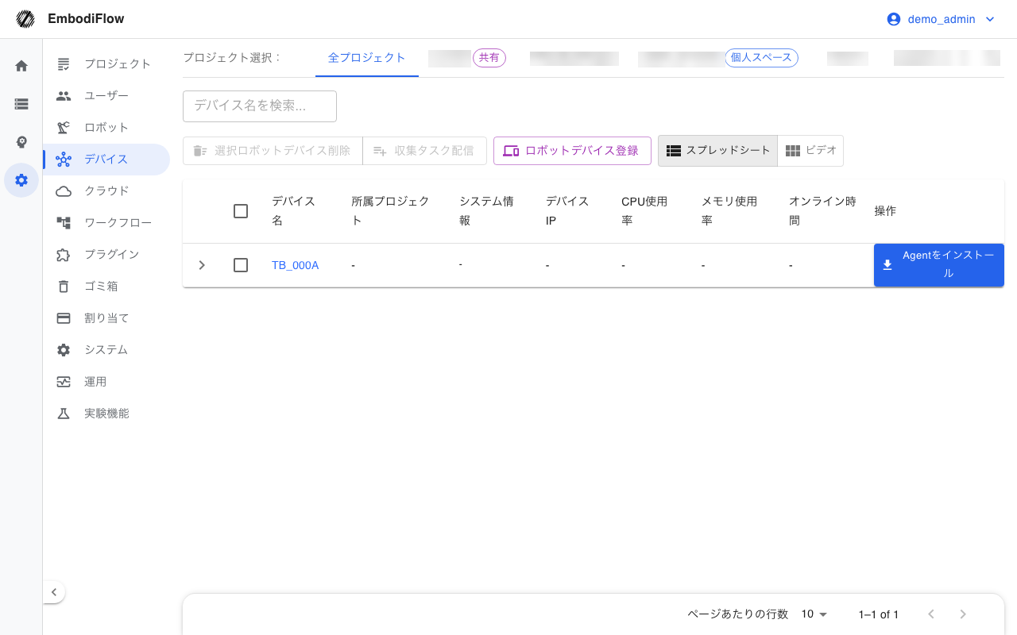Select the settings gear in left rail
The image size is (1017, 635).
[x=21, y=180]
